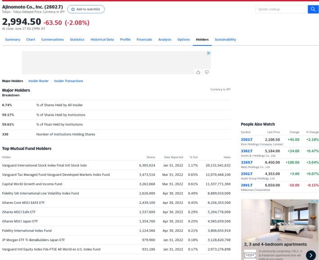This screenshot has width=319, height=260.
Task: Click the AdChoices triangle icon on banner ad
Action: click(209, 53)
